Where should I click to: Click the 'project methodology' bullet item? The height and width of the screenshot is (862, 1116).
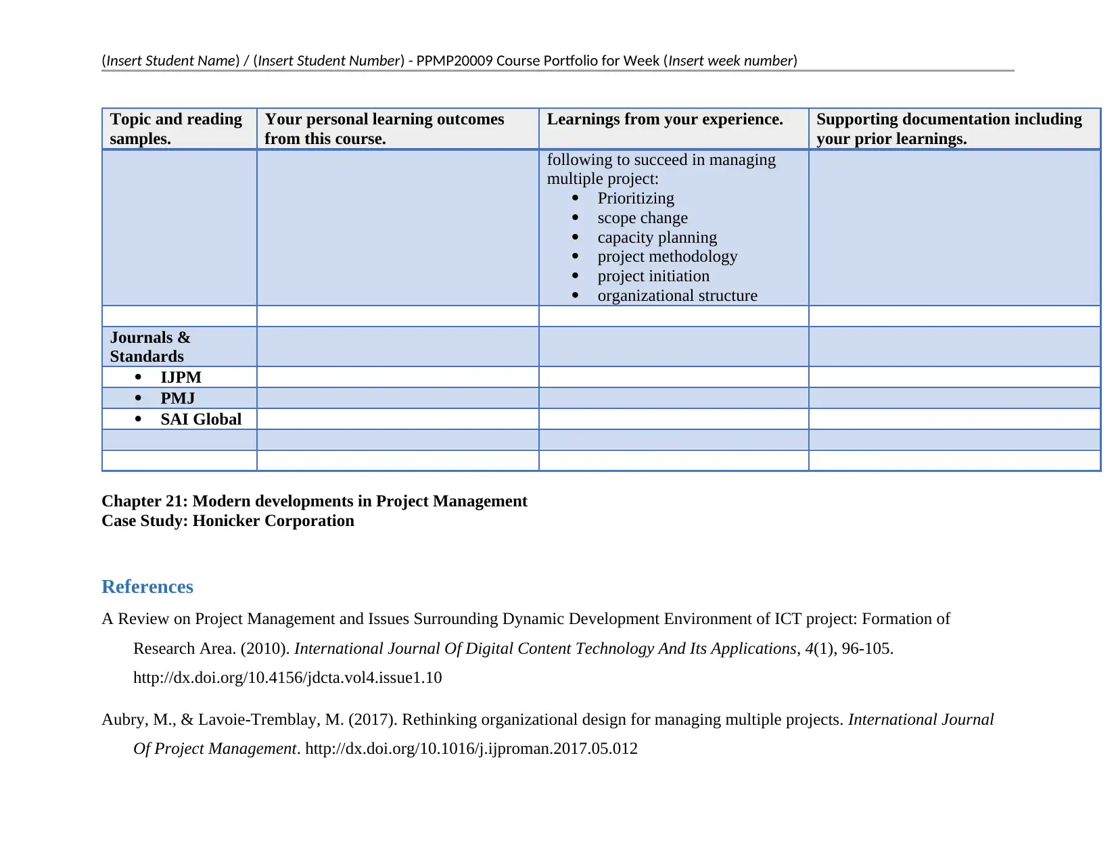(x=667, y=256)
